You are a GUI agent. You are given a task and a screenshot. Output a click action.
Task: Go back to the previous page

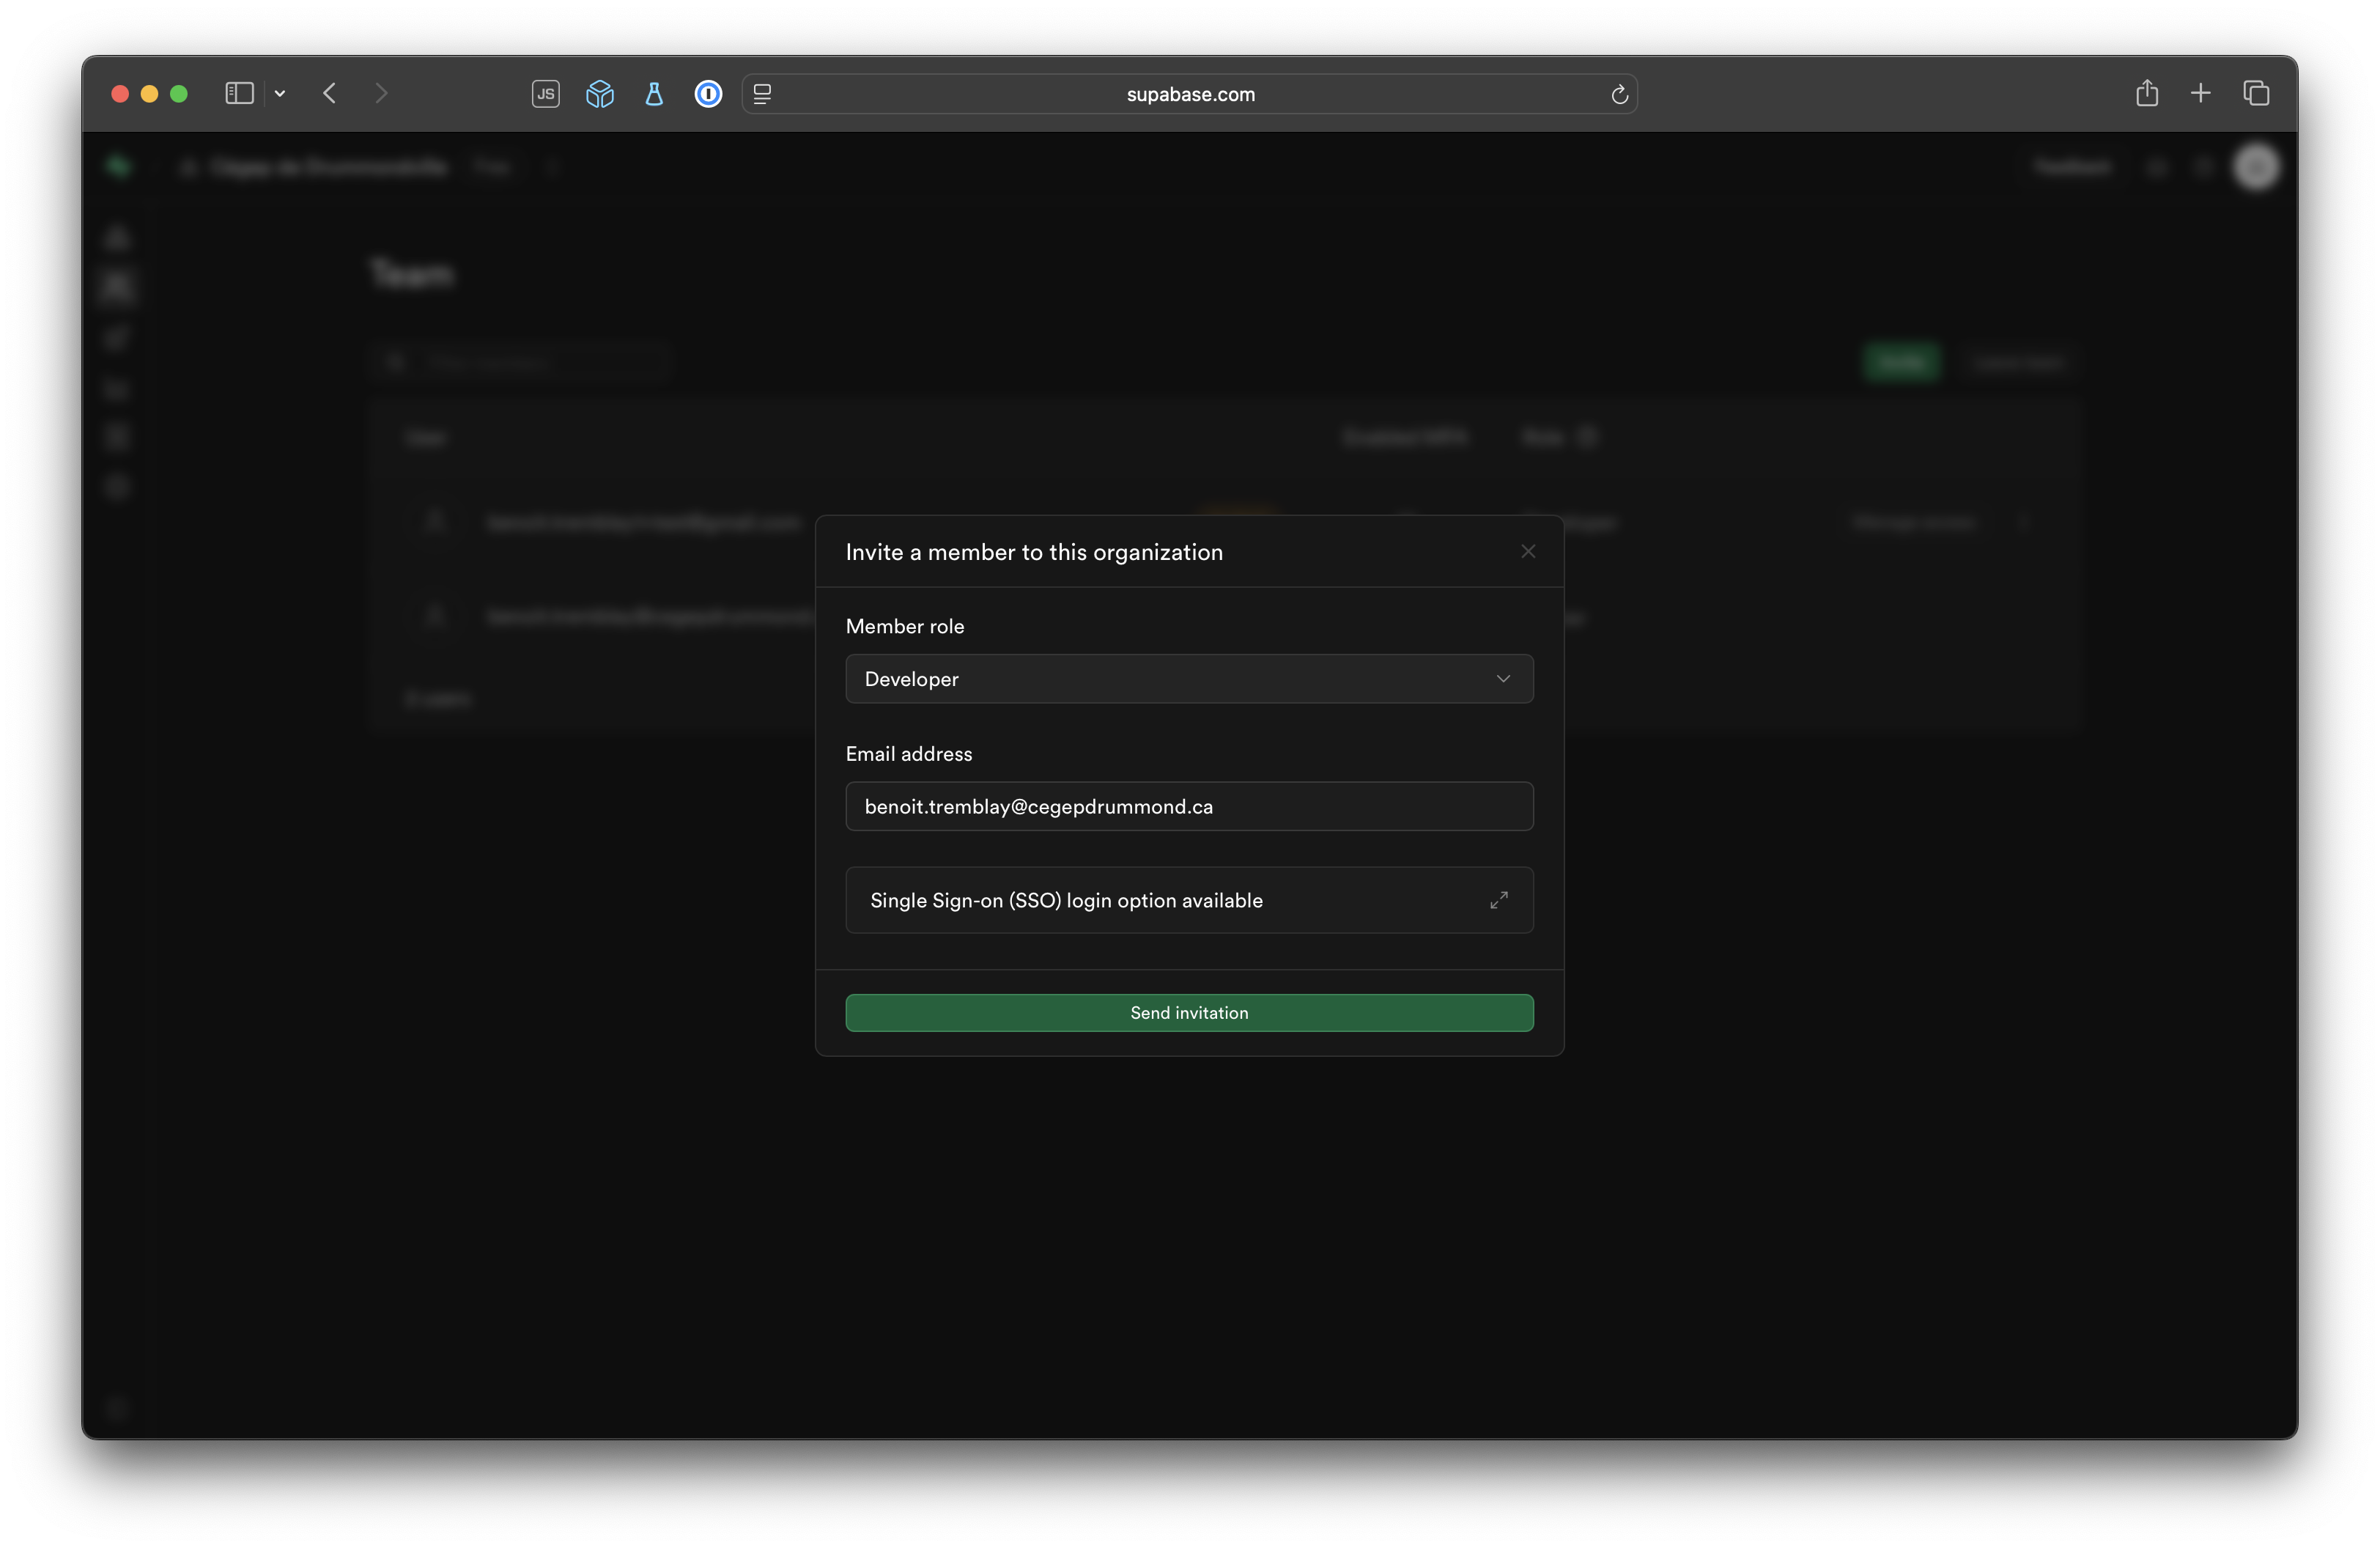point(329,93)
